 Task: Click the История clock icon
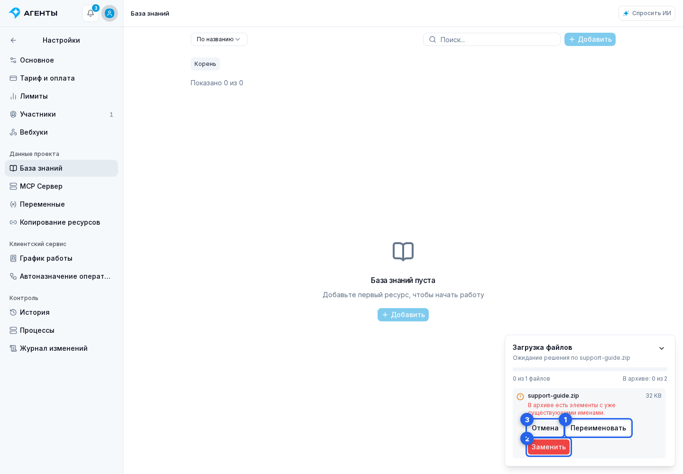click(13, 312)
